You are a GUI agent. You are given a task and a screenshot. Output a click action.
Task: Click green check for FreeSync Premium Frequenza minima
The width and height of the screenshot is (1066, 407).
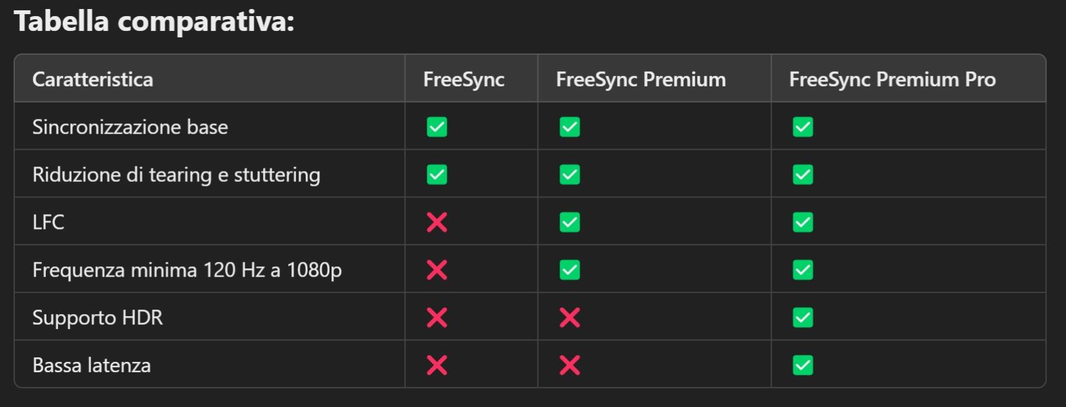click(x=569, y=270)
